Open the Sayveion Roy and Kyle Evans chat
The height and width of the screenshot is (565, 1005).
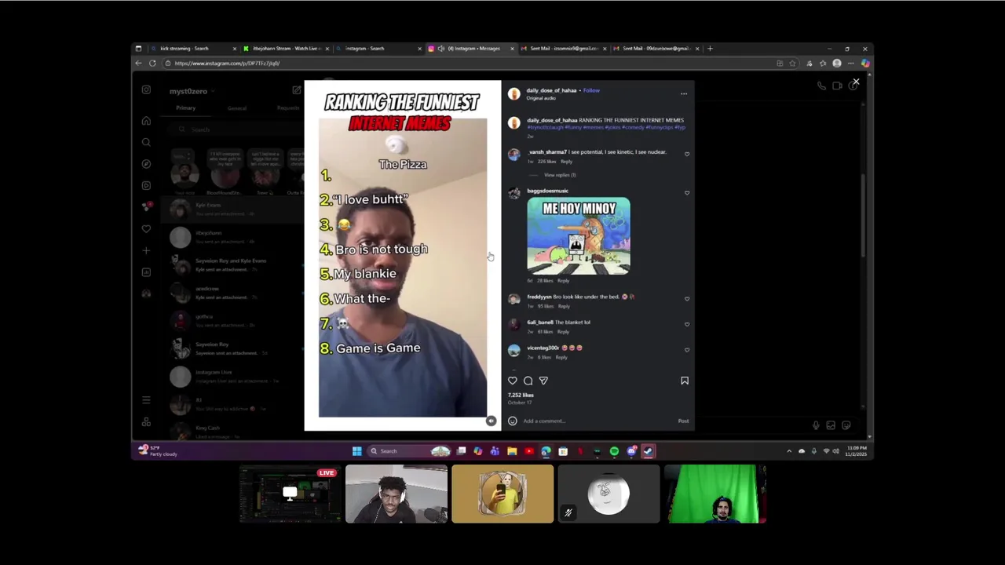[x=232, y=264]
